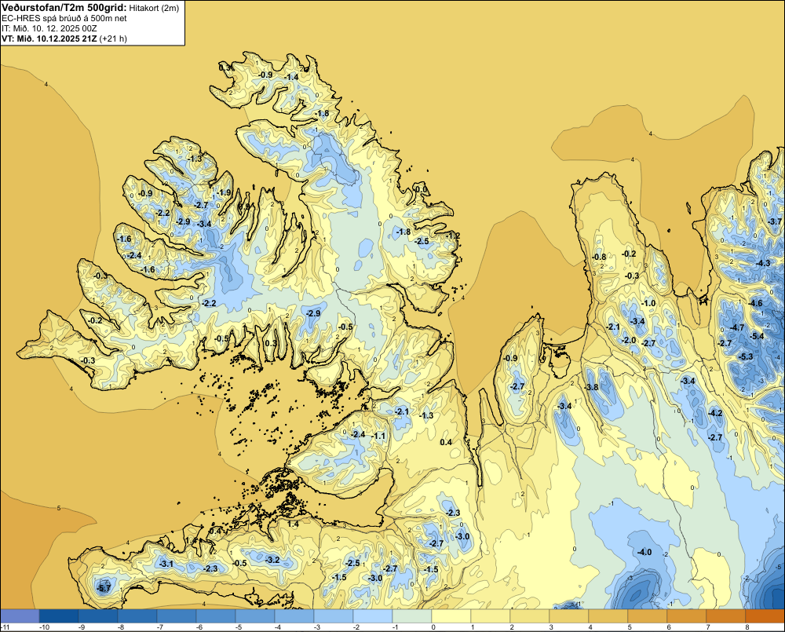Click the legend swatch between -4 and -3

tap(294, 616)
